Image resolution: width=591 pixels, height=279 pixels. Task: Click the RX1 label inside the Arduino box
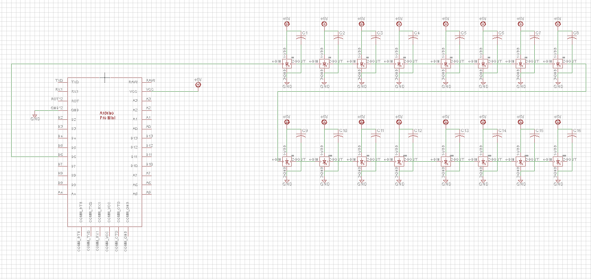(x=75, y=91)
